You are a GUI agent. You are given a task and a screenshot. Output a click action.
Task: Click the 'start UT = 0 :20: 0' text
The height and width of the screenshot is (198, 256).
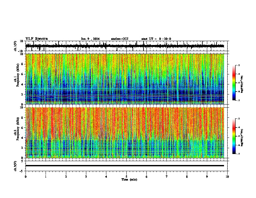156,39
